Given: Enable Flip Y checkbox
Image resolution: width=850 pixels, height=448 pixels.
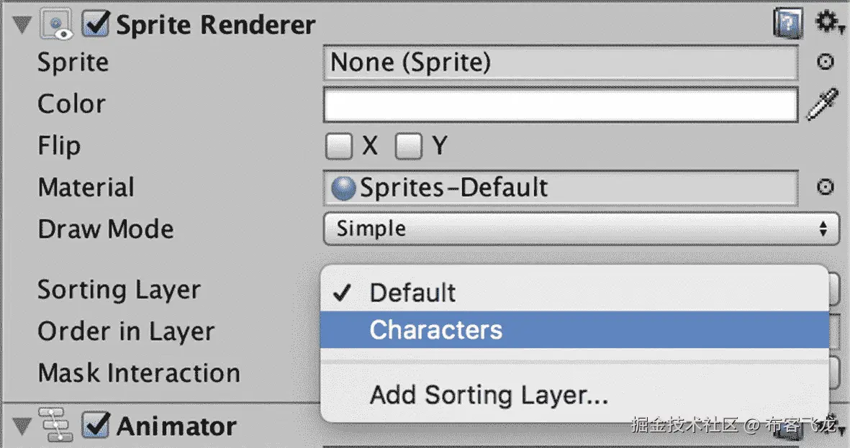Looking at the screenshot, I should coord(409,146).
